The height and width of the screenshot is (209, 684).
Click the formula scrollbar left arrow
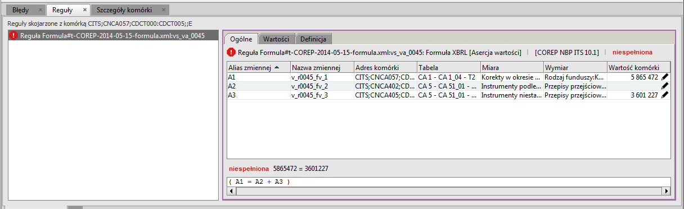click(x=231, y=191)
